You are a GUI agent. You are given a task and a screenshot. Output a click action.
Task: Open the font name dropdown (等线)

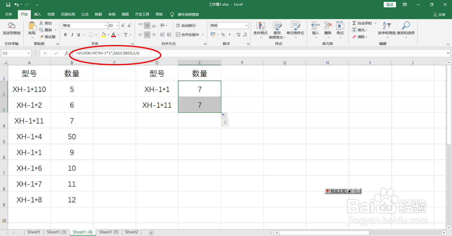tap(106, 25)
